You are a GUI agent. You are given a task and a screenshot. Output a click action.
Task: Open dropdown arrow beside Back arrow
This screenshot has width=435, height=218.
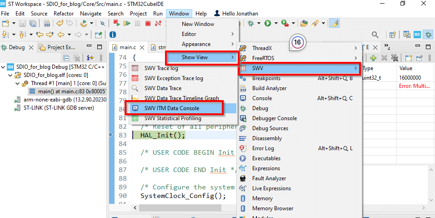[x=69, y=35]
